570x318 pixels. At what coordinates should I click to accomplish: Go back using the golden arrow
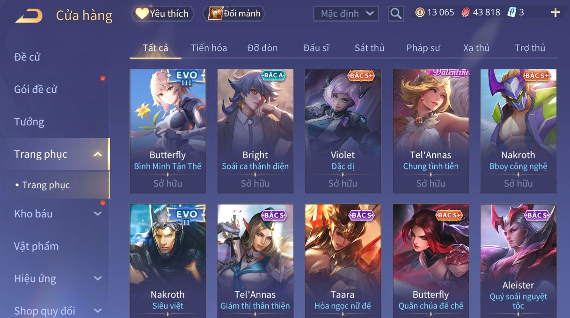click(x=29, y=16)
